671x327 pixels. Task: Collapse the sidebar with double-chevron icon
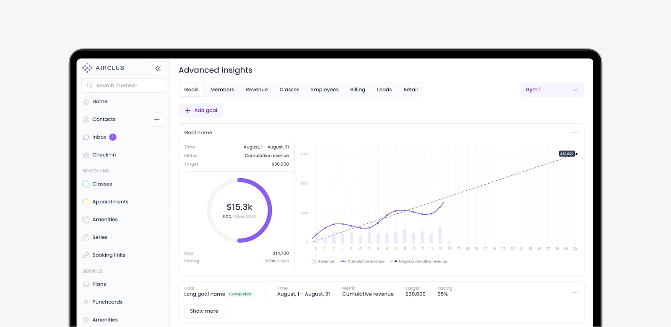coord(158,68)
